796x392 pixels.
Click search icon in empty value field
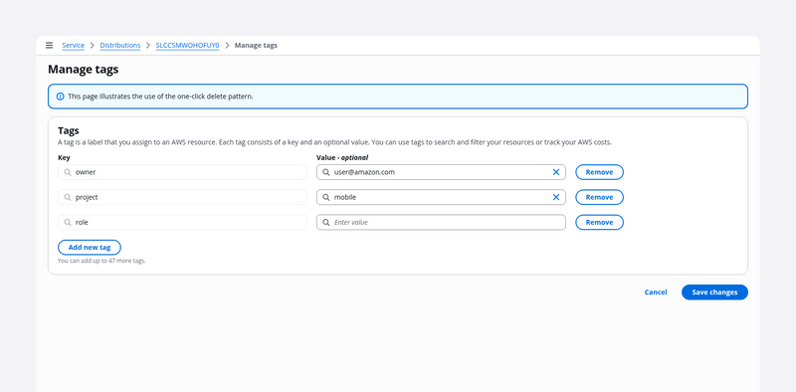(x=326, y=223)
